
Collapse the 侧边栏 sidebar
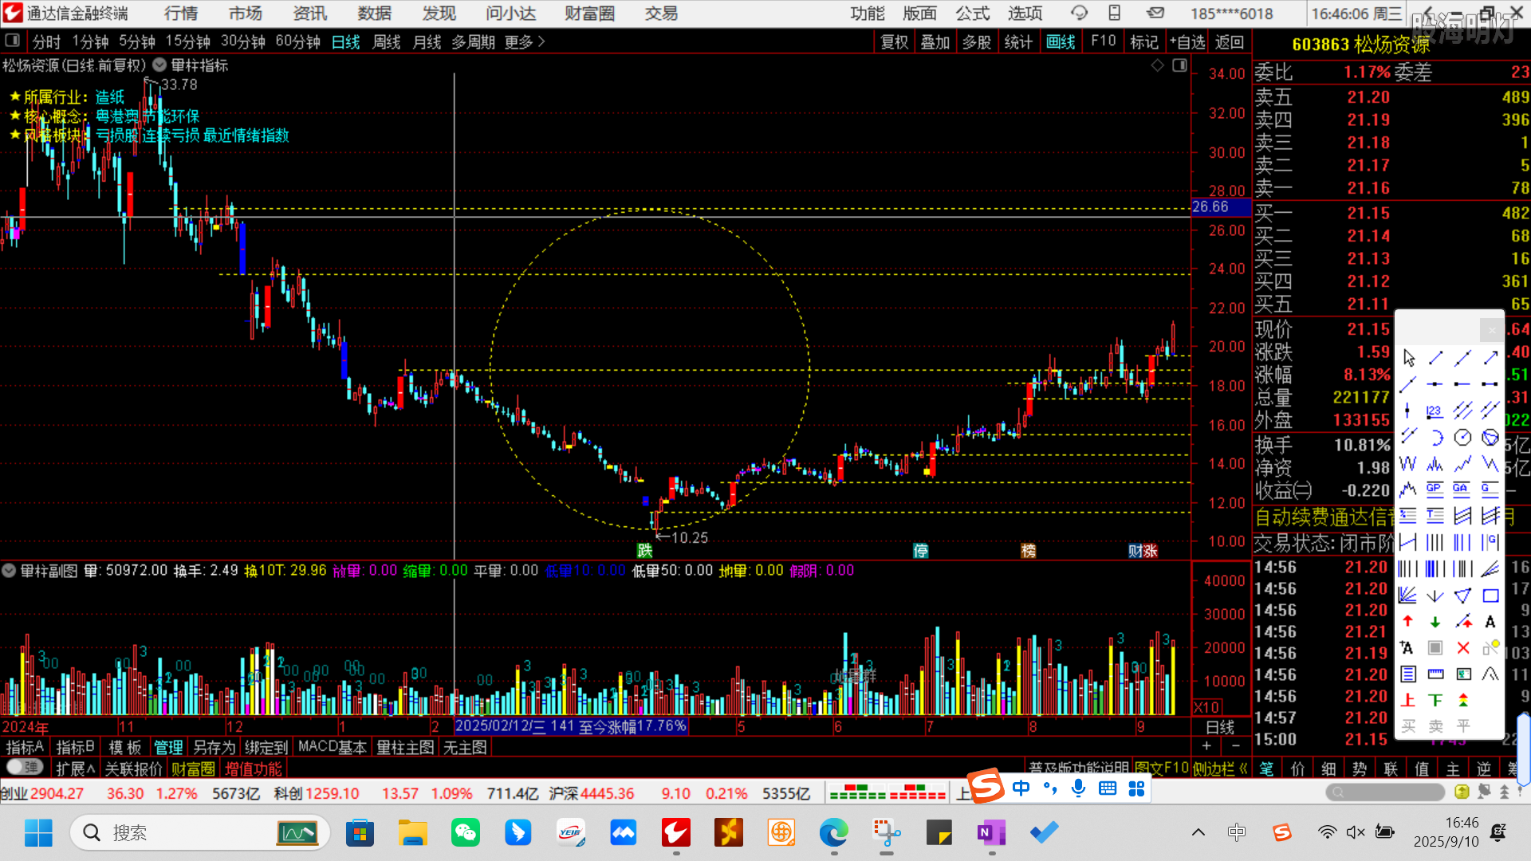(x=1220, y=769)
